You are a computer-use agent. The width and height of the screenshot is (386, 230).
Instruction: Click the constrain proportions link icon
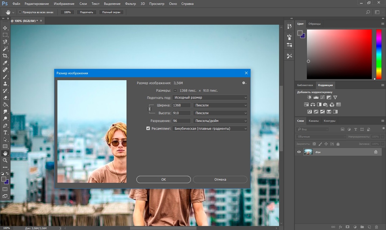(150, 109)
